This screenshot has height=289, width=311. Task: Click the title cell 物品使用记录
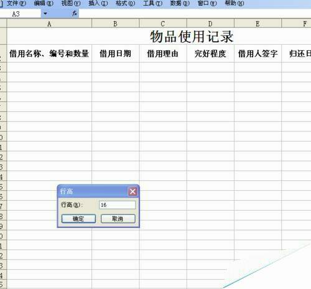click(192, 37)
